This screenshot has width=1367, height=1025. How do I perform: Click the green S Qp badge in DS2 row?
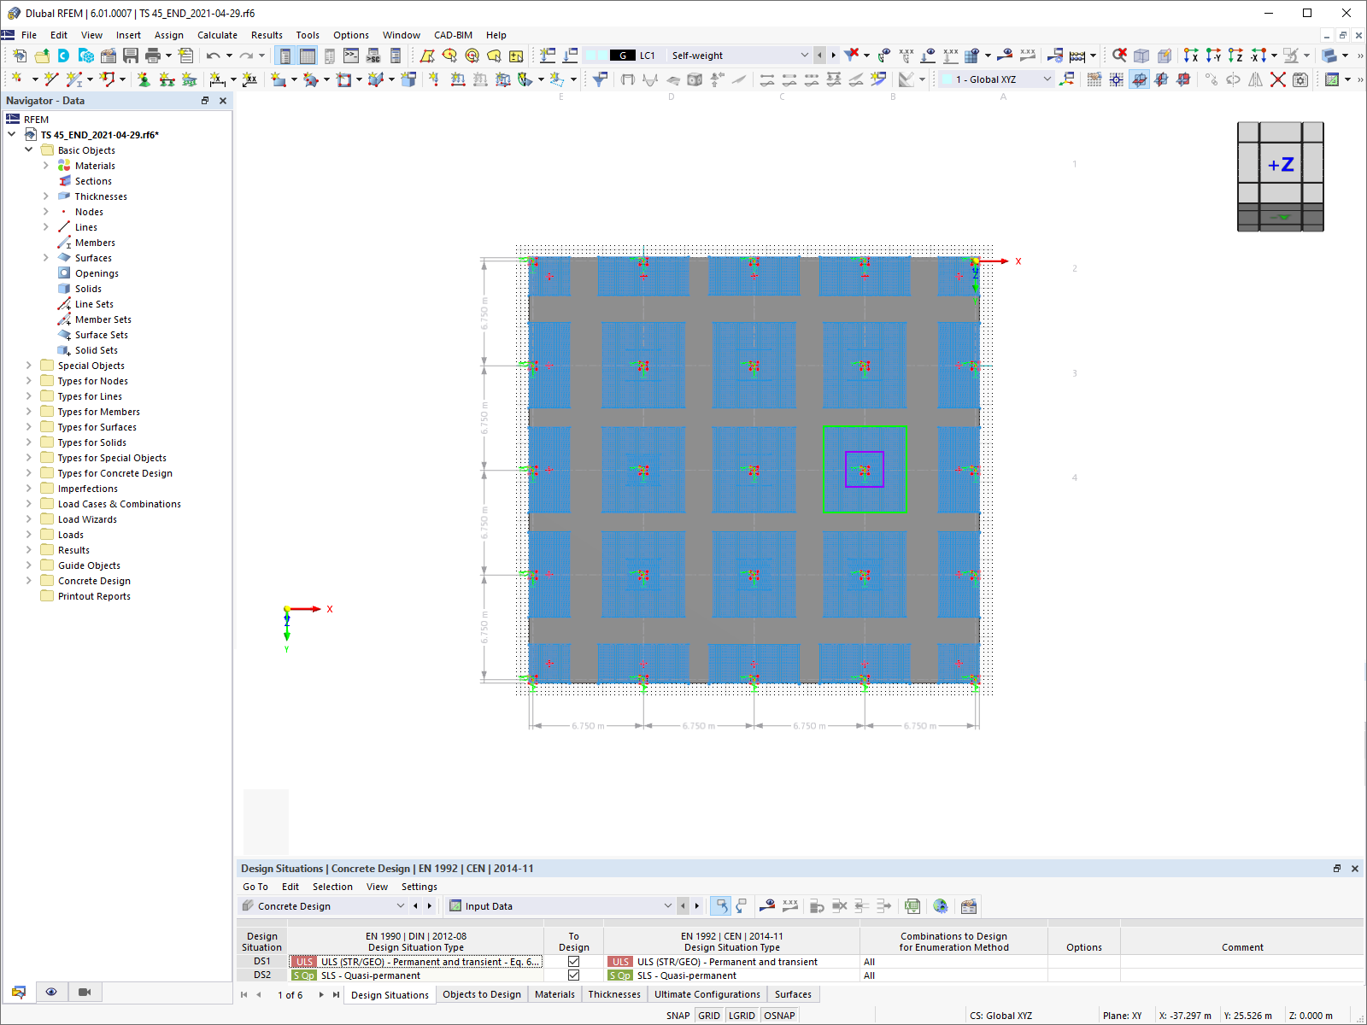click(x=304, y=975)
